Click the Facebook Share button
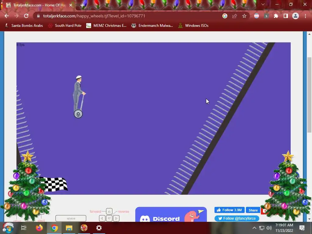The width and height of the screenshot is (312, 234). 253,210
